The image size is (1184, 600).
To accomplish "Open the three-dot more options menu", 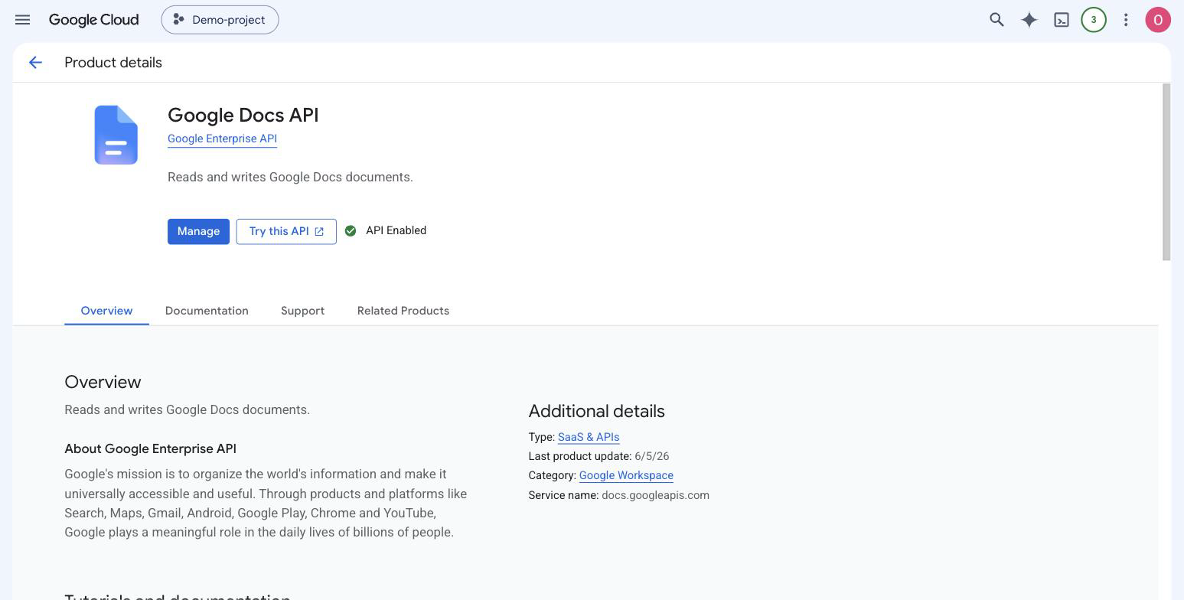I will [1126, 20].
